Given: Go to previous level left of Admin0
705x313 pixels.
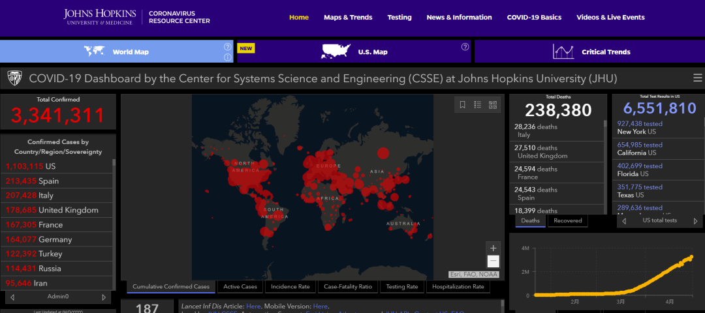Looking at the screenshot, I should click(12, 297).
